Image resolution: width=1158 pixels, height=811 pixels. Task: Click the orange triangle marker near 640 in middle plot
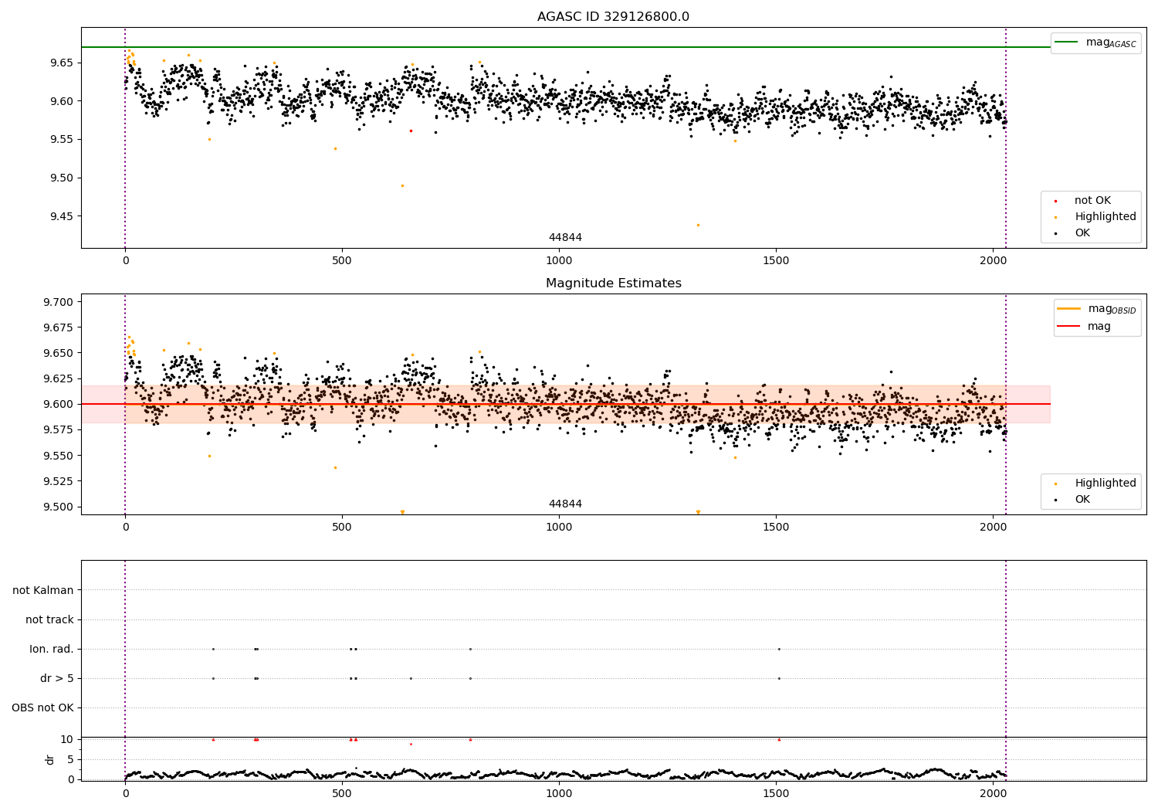pyautogui.click(x=402, y=512)
